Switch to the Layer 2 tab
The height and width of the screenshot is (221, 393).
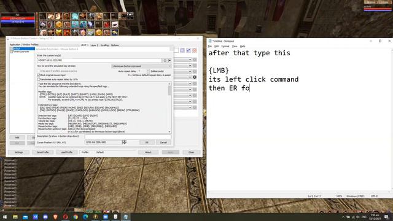pyautogui.click(x=94, y=45)
